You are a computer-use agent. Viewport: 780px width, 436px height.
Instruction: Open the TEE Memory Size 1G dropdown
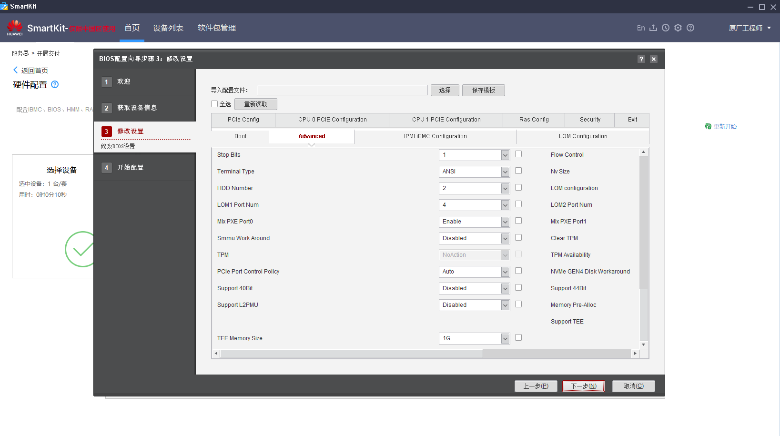pos(474,338)
